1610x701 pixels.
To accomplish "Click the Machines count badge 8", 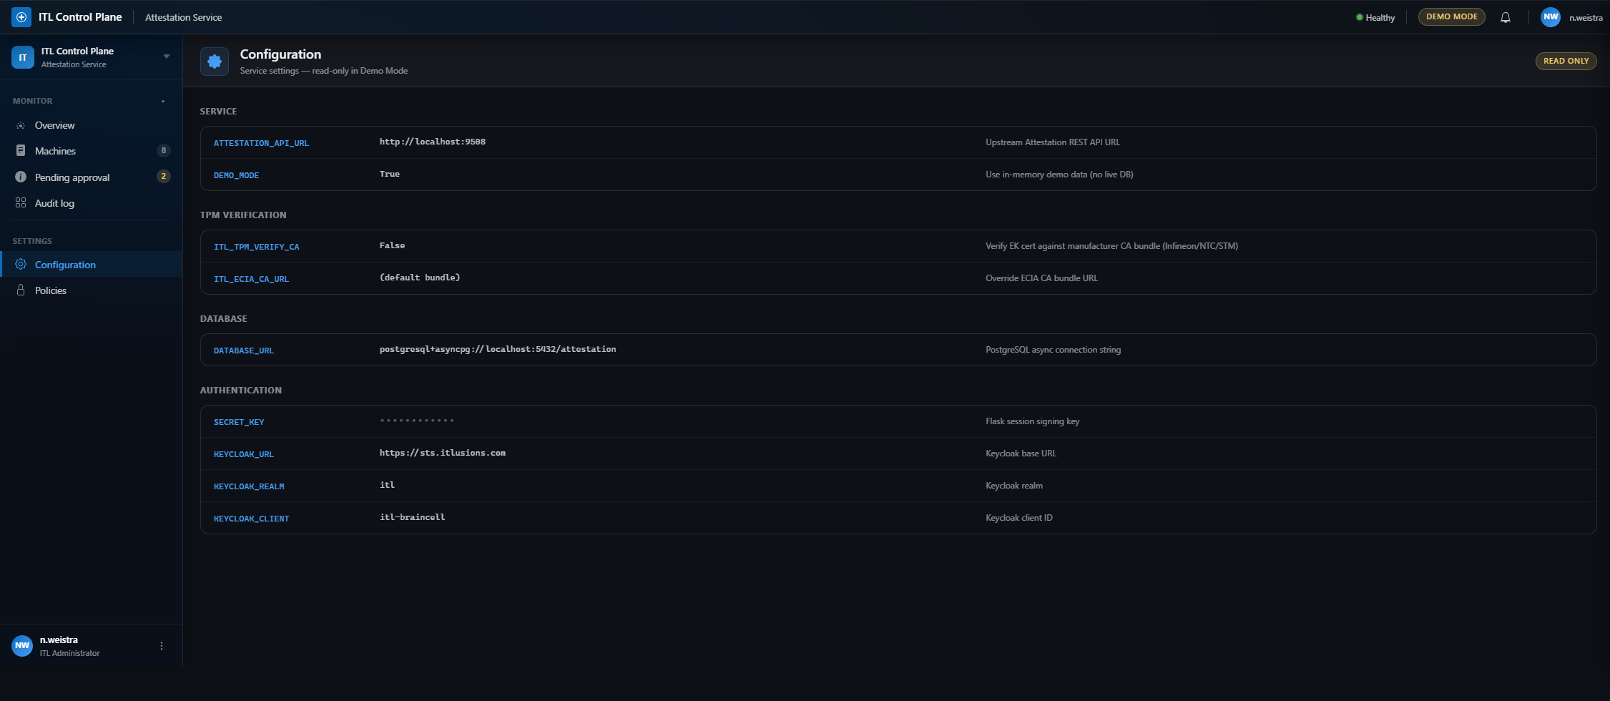I will (164, 151).
